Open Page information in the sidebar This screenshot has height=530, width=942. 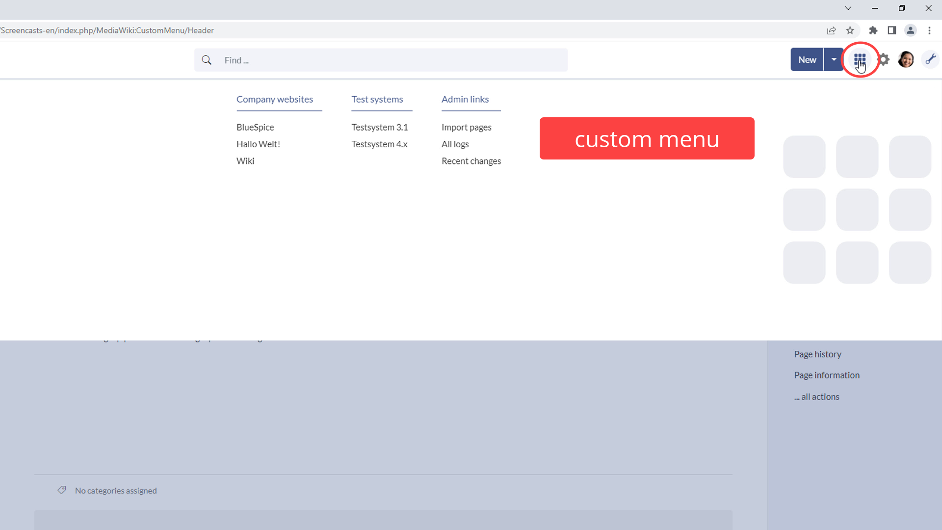pyautogui.click(x=827, y=375)
